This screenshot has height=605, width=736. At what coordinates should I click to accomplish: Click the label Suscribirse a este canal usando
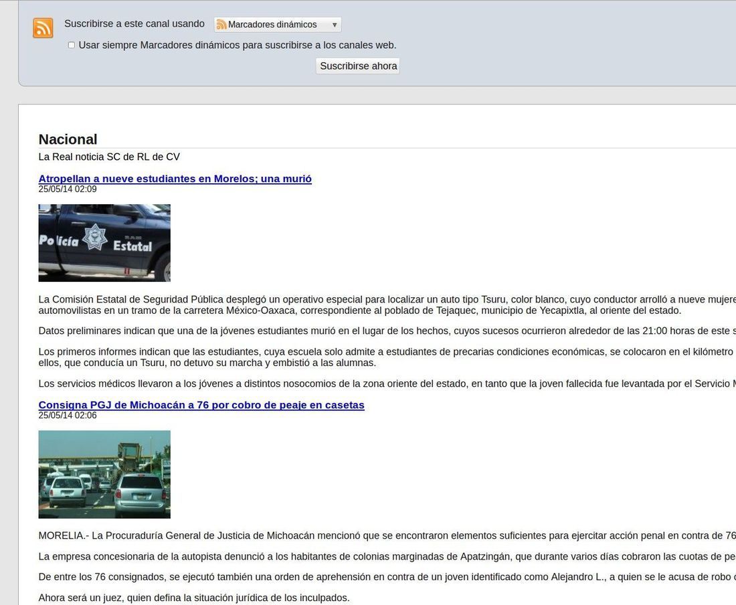coord(134,23)
